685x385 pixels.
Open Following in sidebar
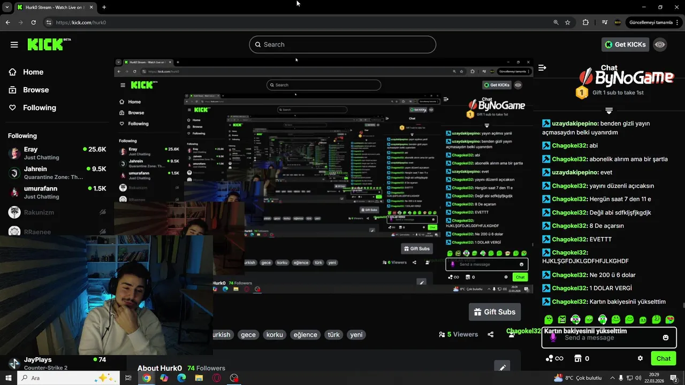[32, 107]
